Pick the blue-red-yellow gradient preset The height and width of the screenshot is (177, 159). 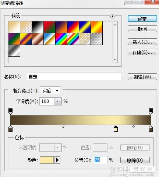tap(73, 27)
